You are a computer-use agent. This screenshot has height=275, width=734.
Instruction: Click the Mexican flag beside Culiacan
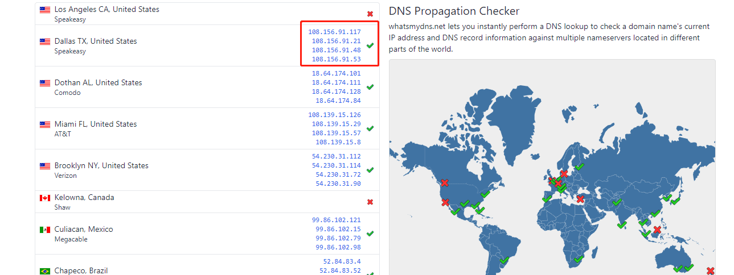point(45,230)
